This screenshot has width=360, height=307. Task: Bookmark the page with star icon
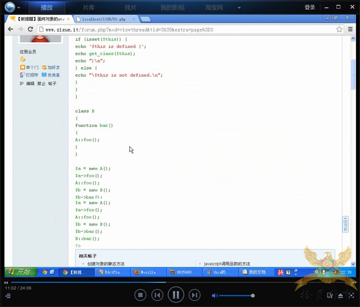[339, 29]
